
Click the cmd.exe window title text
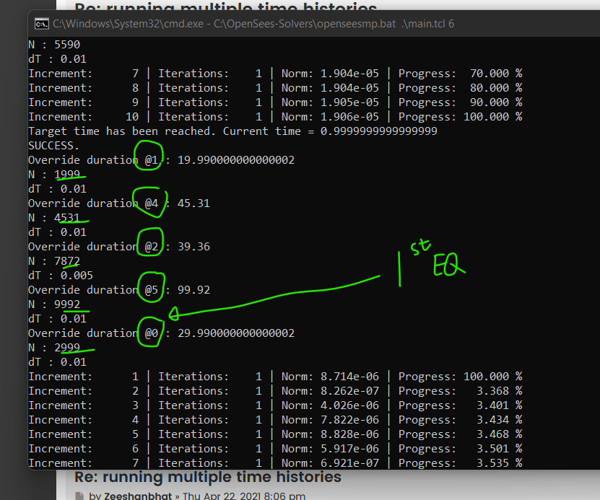coord(253,24)
